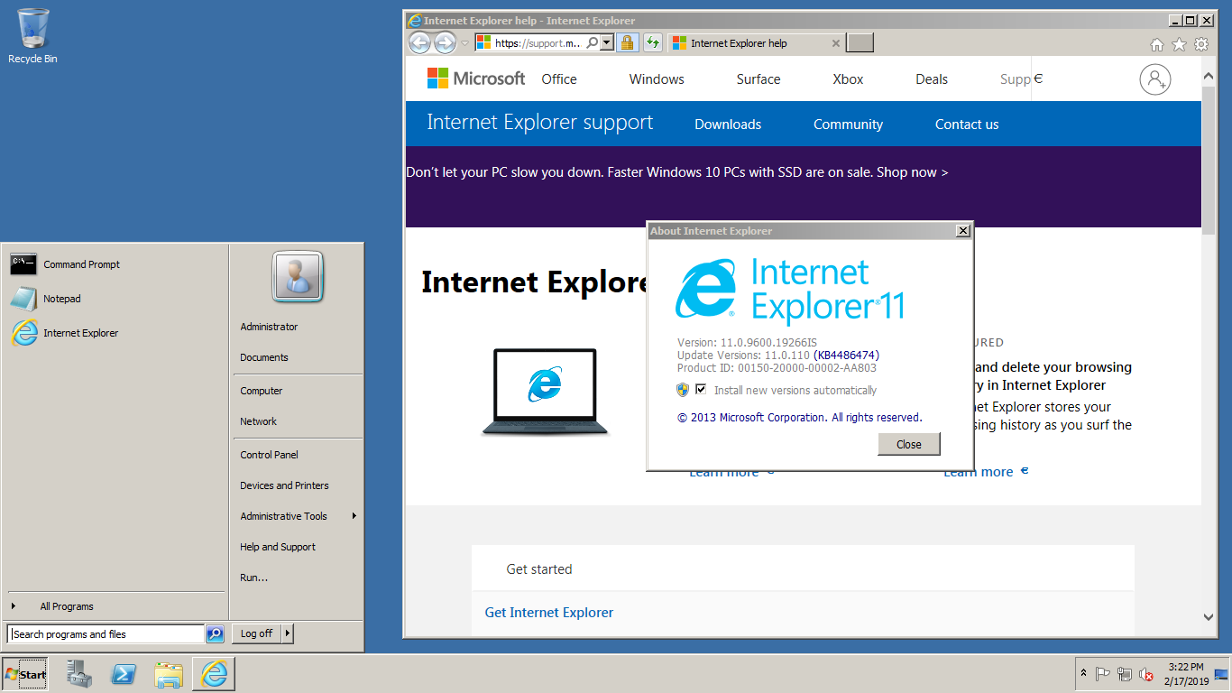Screen dimensions: 1232x693
Task: Open Favorites star icon
Action: [1179, 44]
